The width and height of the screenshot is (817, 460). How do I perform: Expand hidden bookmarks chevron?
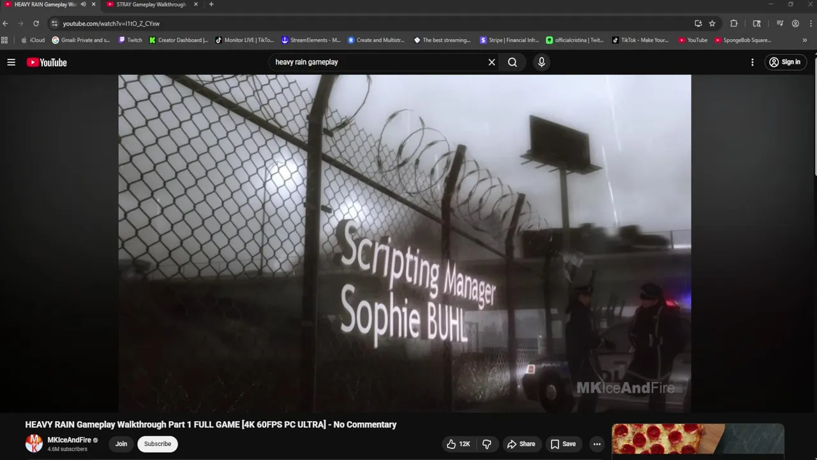point(804,40)
